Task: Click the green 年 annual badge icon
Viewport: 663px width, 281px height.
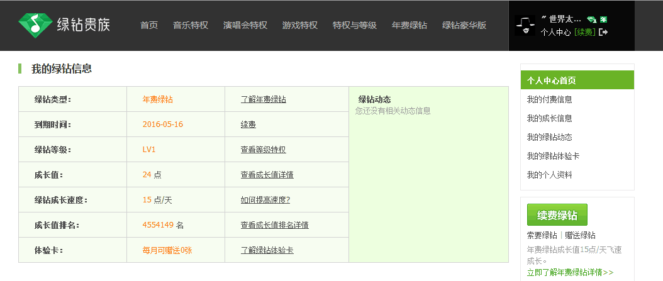Action: [x=603, y=19]
